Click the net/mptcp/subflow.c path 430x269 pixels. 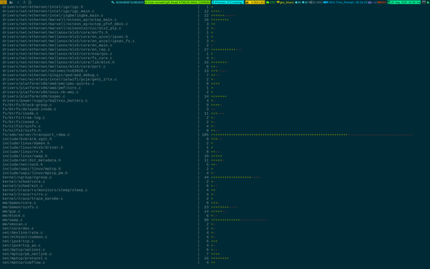(x=23, y=263)
